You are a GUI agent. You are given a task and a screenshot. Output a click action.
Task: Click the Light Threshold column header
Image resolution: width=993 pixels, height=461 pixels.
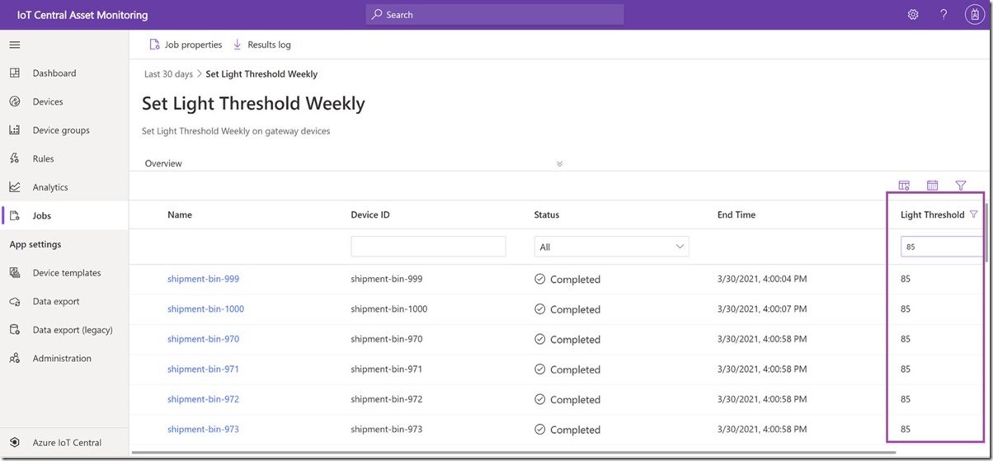[x=932, y=214]
